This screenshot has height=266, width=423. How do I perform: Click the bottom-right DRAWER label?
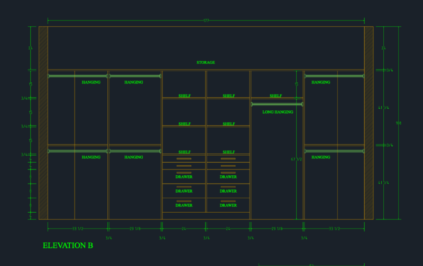pyautogui.click(x=228, y=205)
